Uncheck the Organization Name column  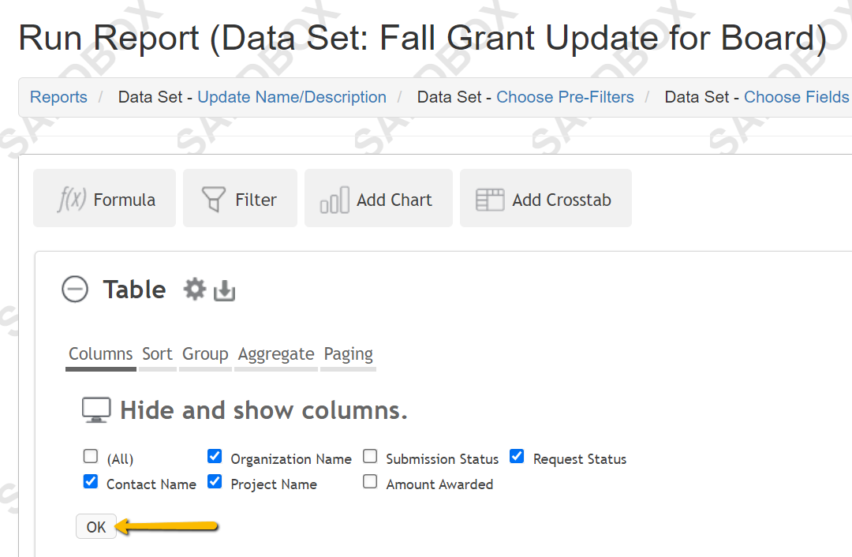tap(215, 456)
